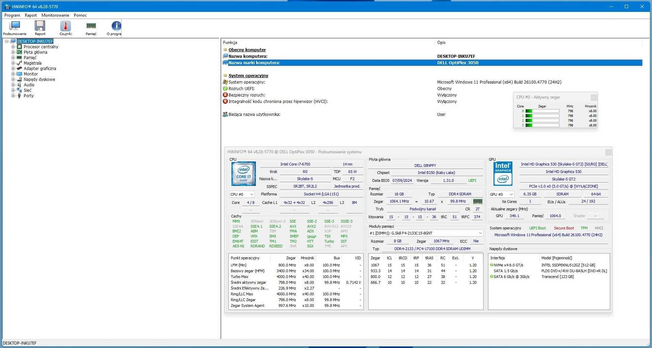Click the Napędy dyskowe drive icon
652x348 pixels.
[19, 80]
